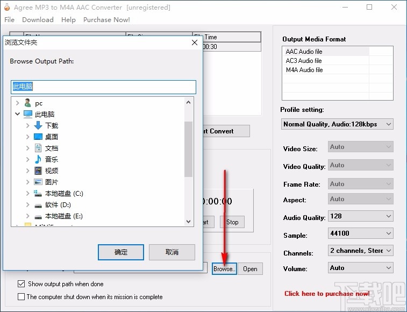Viewport: 407px width, 312px height.
Task: Open the Volume Auto dropdown
Action: [x=361, y=268]
